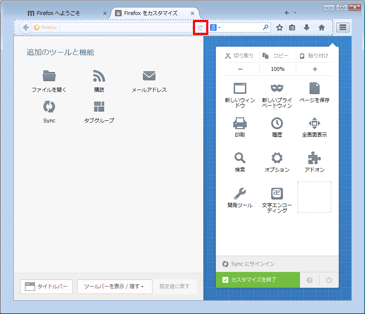365x314 pixels.
Task: Select the Firefox をカスタマイズ tab
Action: (x=155, y=13)
